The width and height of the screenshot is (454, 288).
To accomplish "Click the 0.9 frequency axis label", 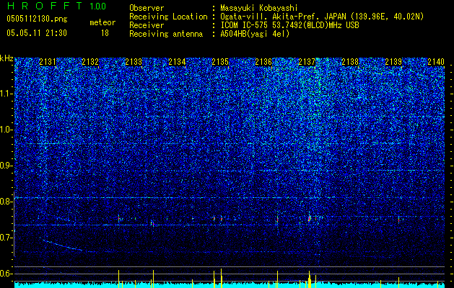I will pos(6,166).
